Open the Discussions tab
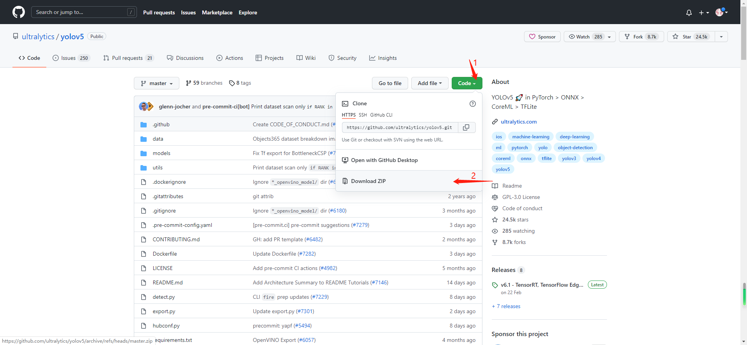This screenshot has height=345, width=747. [185, 58]
